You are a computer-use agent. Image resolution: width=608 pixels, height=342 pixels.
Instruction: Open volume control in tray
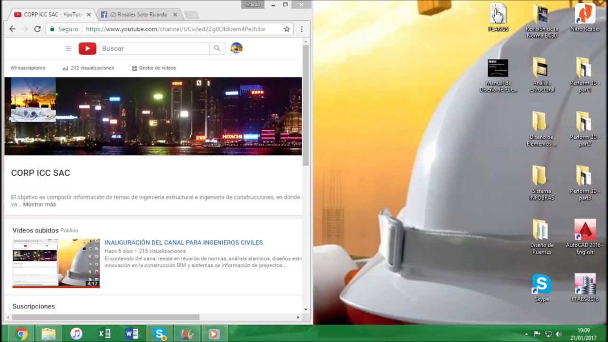point(559,334)
